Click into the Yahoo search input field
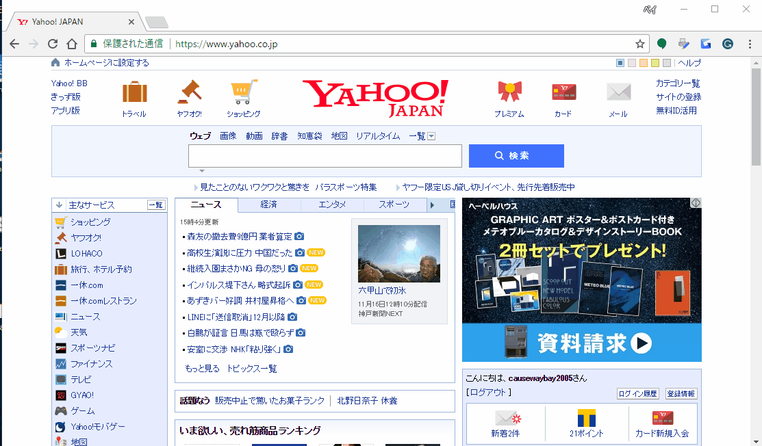 pos(325,156)
